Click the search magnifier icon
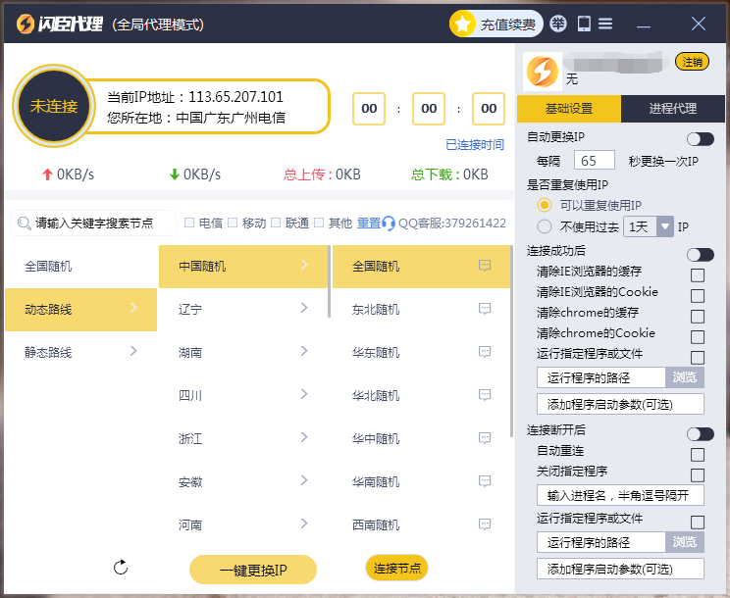The image size is (730, 598). pos(24,224)
